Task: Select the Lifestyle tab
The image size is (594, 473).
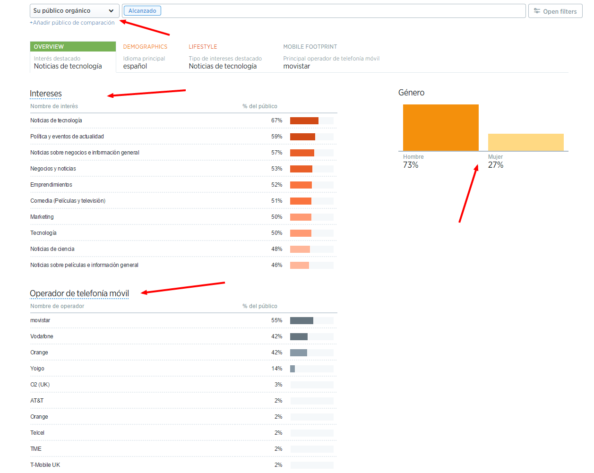Action: coord(203,47)
